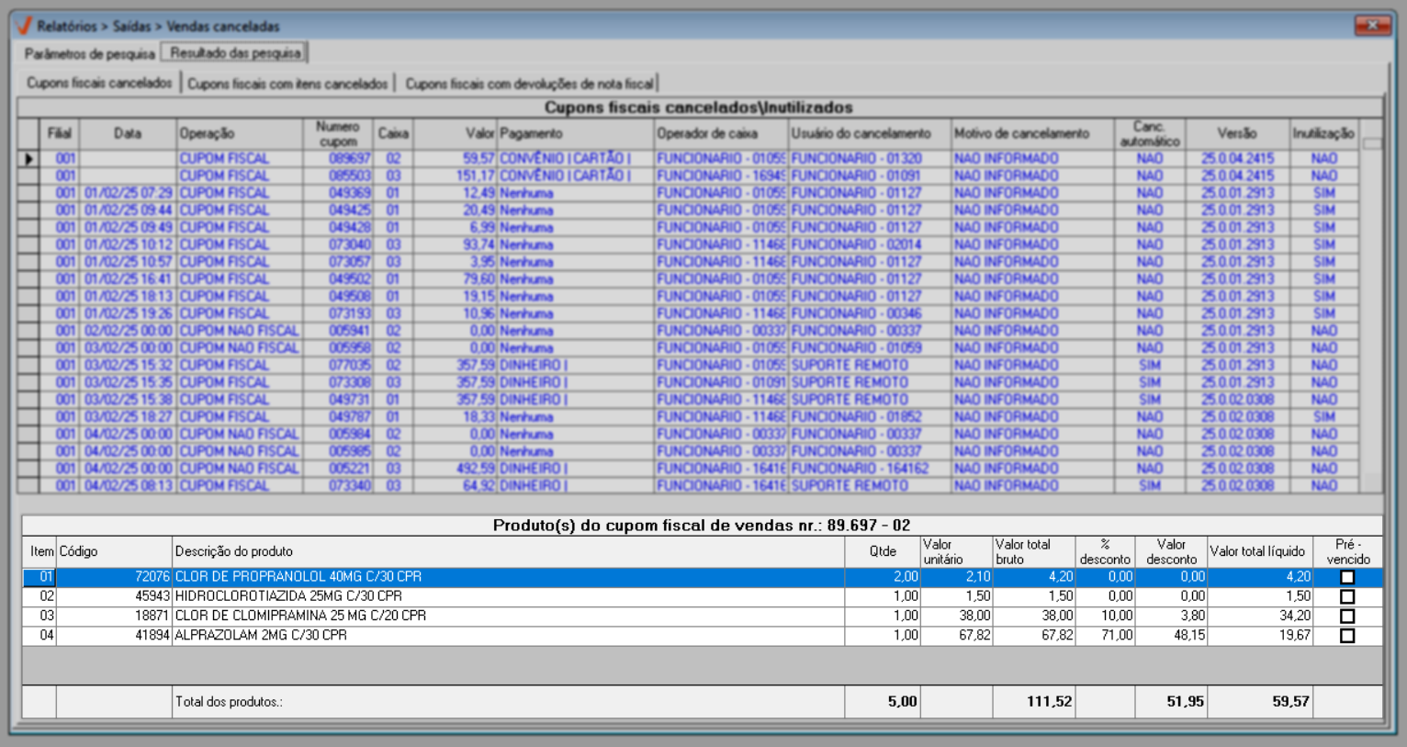Screen dimensions: 1407x747
Task: Open Cupons fiscais com devoluções de nota fiscal
Action: pos(529,84)
